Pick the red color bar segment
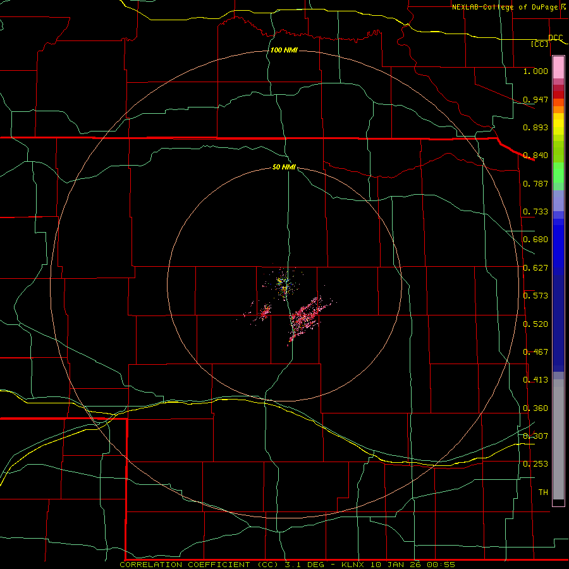The image size is (569, 569). coord(558,95)
